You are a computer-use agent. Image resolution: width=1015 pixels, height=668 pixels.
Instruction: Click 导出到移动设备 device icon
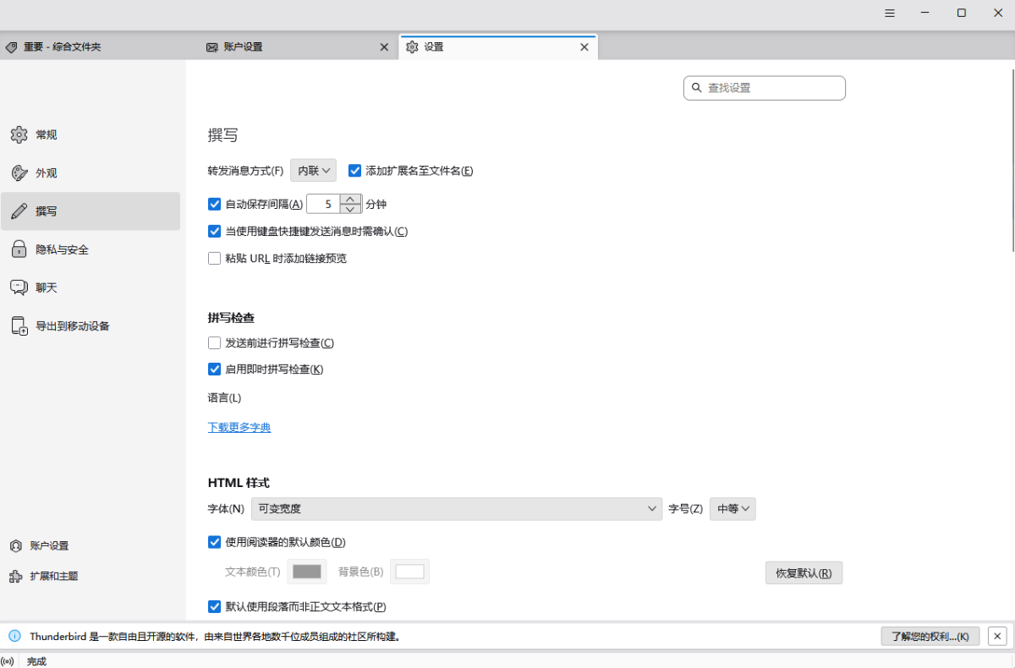[x=19, y=326]
